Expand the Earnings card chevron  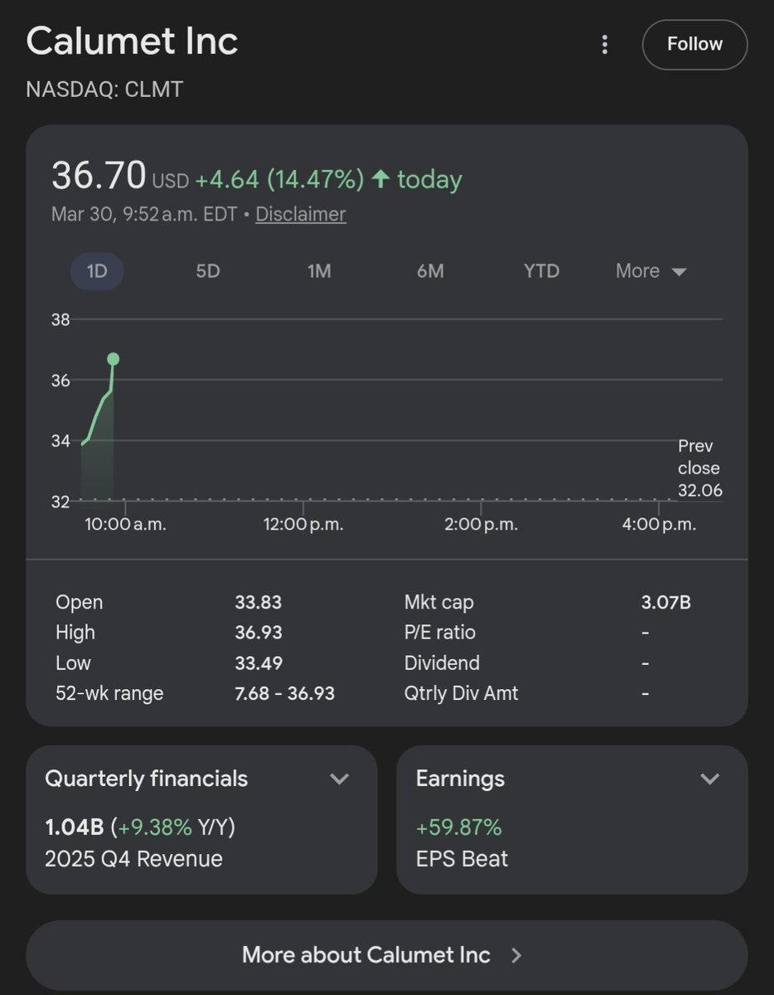pyautogui.click(x=709, y=779)
